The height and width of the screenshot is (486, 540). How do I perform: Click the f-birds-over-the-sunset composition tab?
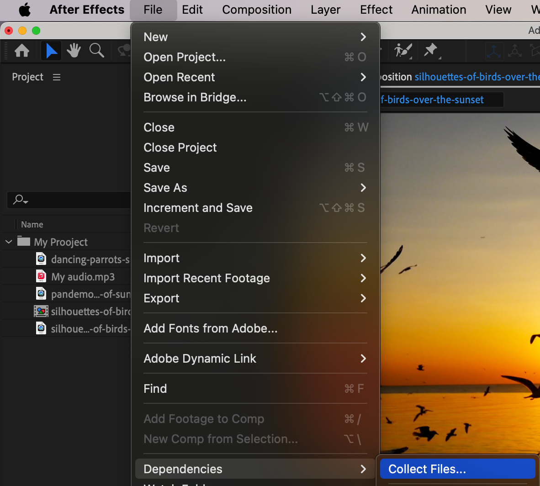pyautogui.click(x=441, y=100)
